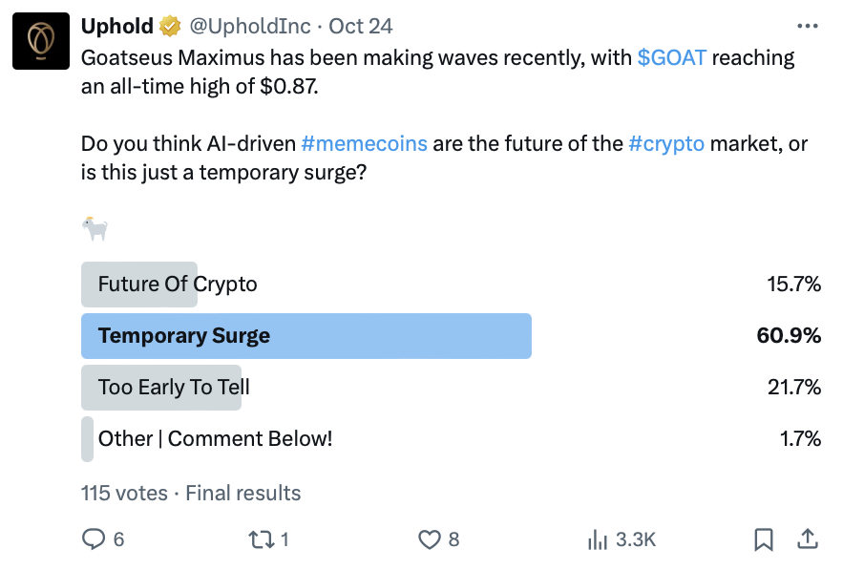843x570 pixels.
Task: Open the Uphold profile avatar
Action: pyautogui.click(x=41, y=41)
